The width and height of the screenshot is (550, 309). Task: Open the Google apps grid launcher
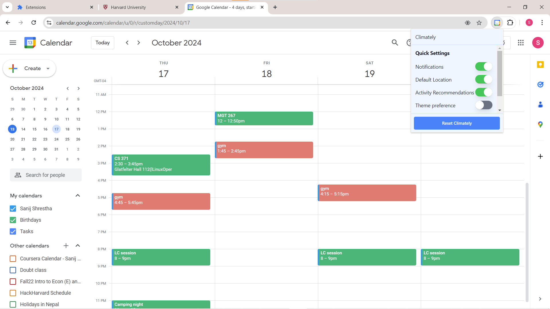tap(520, 43)
